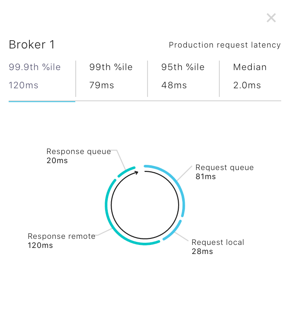The image size is (289, 315).
Task: Click the Broker 1 title
Action: click(x=32, y=45)
